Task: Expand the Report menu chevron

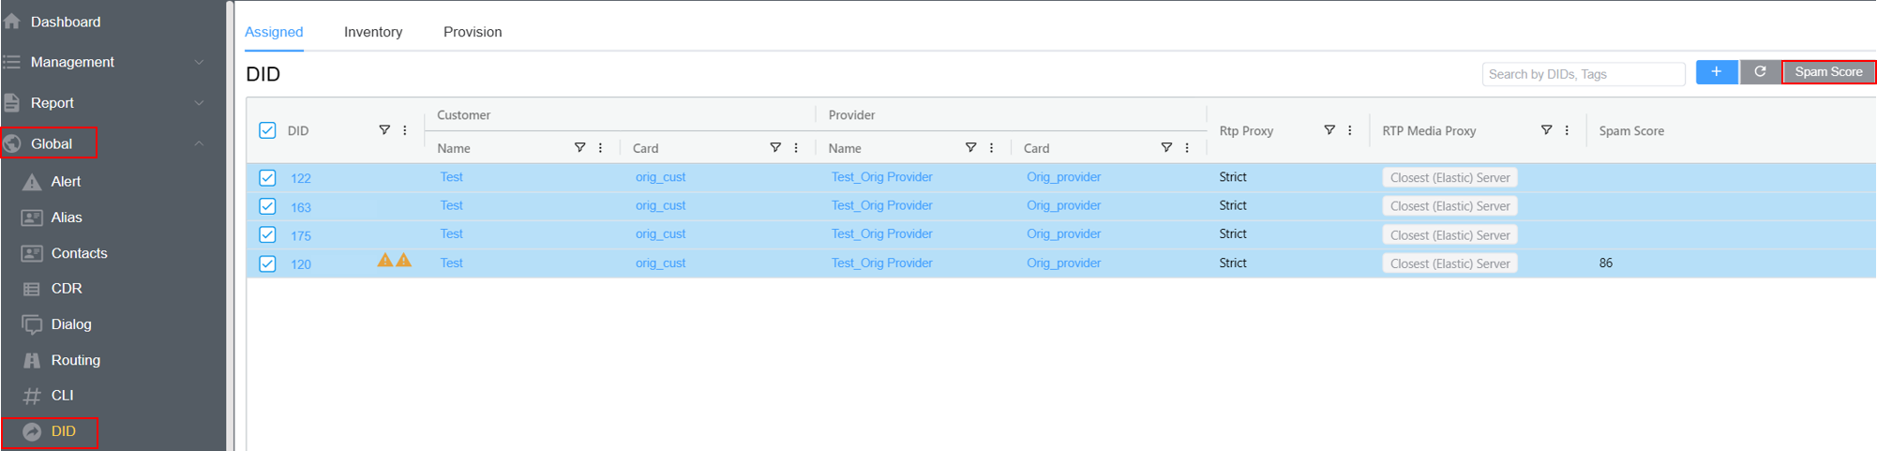Action: (x=199, y=103)
